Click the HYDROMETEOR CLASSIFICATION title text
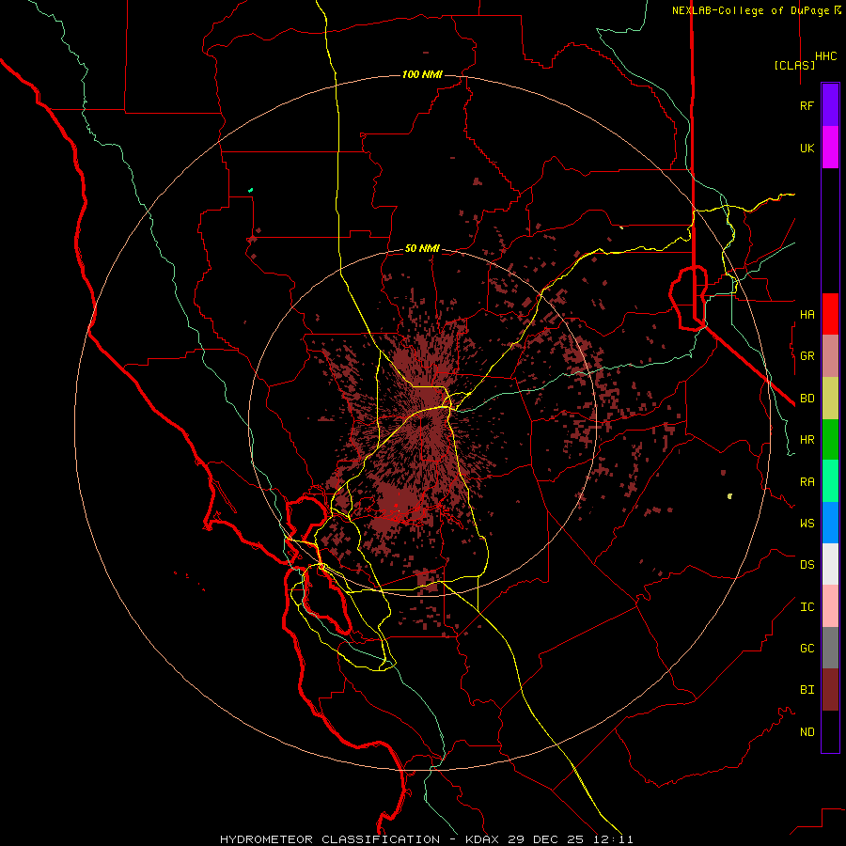The height and width of the screenshot is (846, 846). point(330,839)
